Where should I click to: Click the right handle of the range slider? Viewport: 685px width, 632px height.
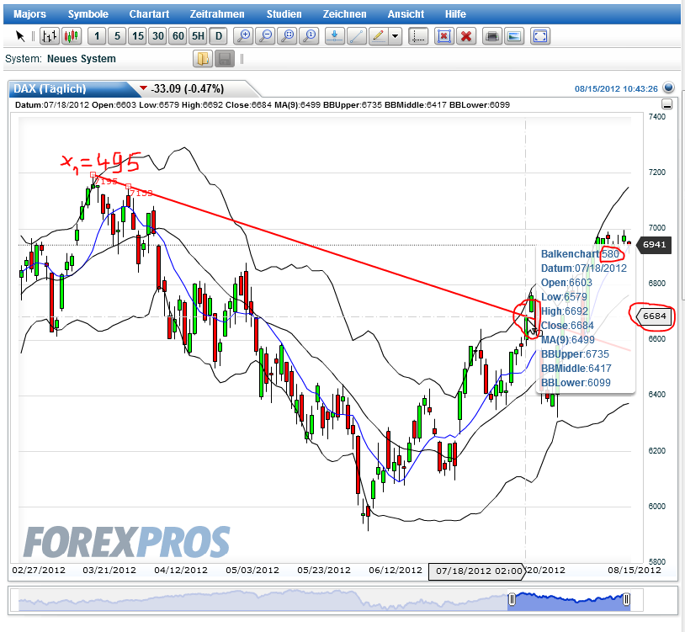[x=626, y=599]
